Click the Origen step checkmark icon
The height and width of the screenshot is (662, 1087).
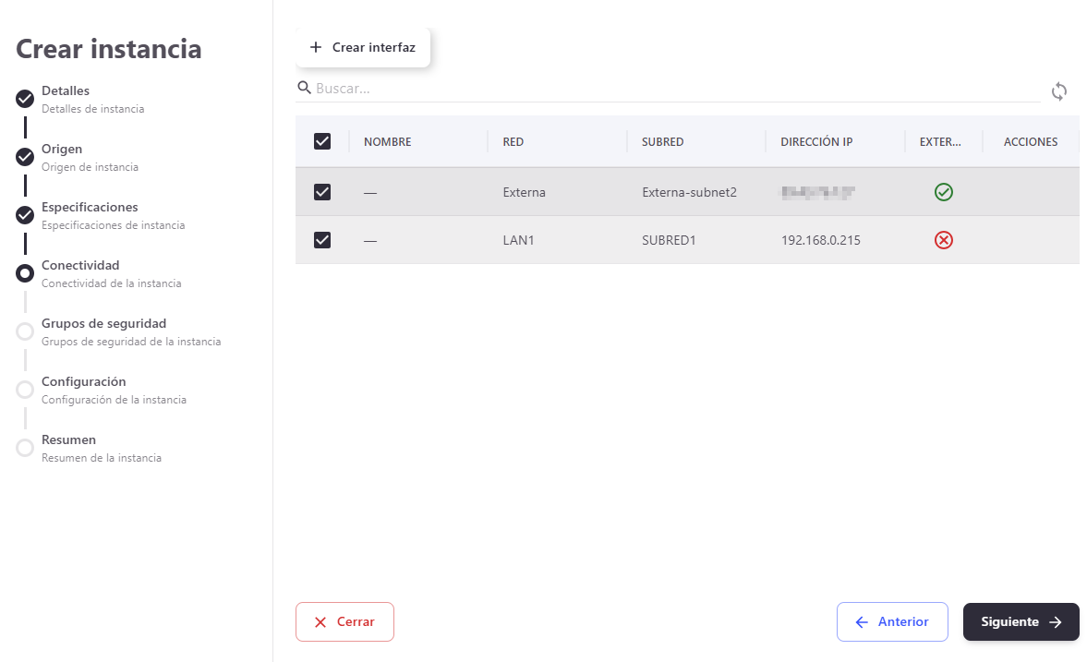click(25, 157)
